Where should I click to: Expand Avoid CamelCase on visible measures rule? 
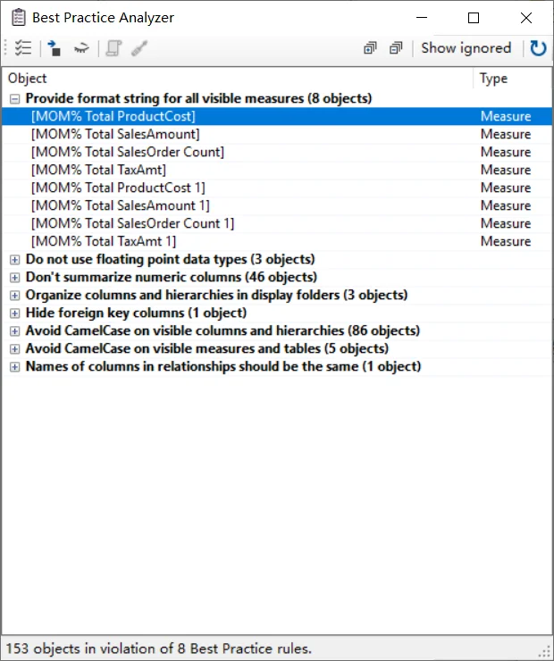(15, 349)
